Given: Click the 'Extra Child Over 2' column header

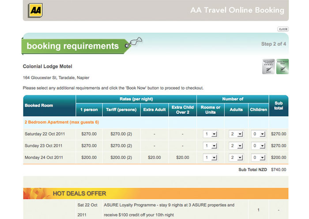Looking at the screenshot, I should click(x=182, y=110).
